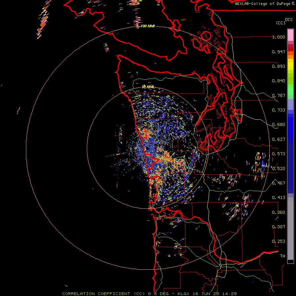This screenshot has width=296, height=296.
Task: Click the DCC header above color bar
Action: point(289,20)
